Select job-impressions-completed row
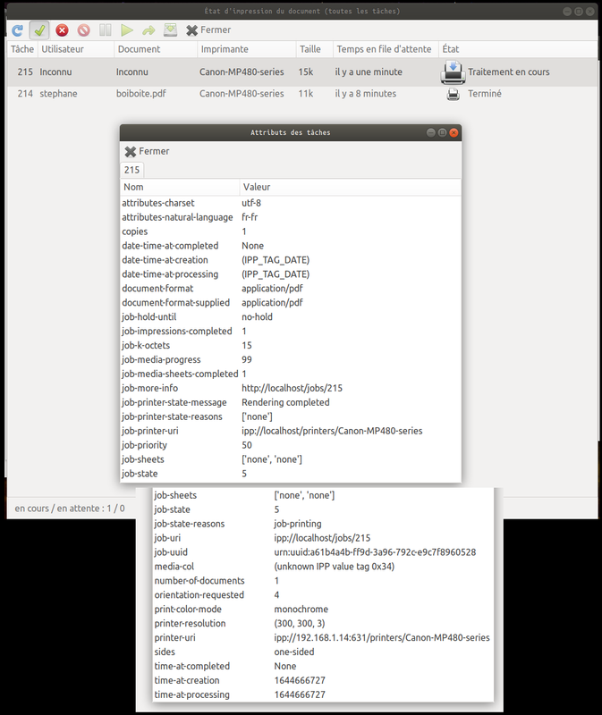The image size is (602, 715). point(291,331)
